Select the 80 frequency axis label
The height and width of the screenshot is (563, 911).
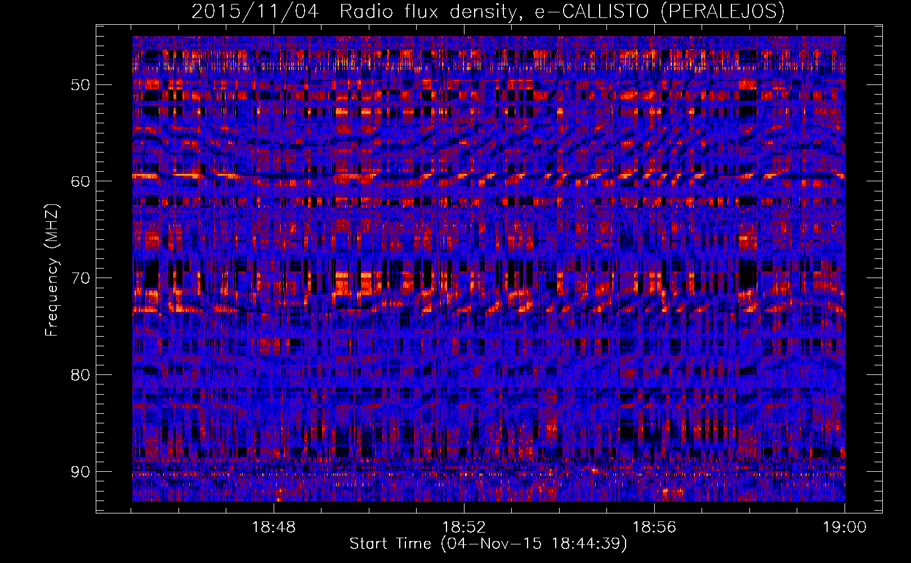coord(80,375)
